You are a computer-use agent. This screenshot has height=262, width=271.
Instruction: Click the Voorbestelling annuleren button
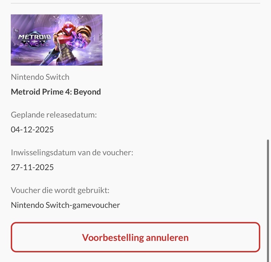pyautogui.click(x=135, y=237)
